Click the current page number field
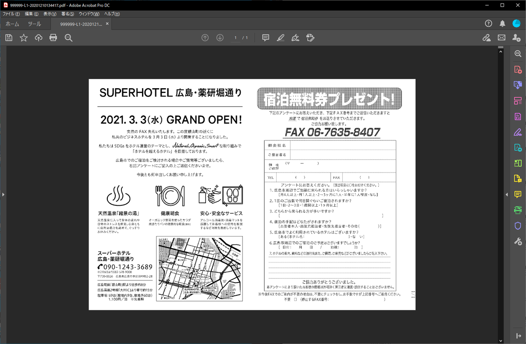The height and width of the screenshot is (344, 526). point(236,38)
